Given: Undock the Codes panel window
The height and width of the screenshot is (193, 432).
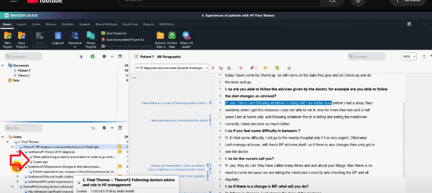Looking at the screenshot, I should pos(120,128).
